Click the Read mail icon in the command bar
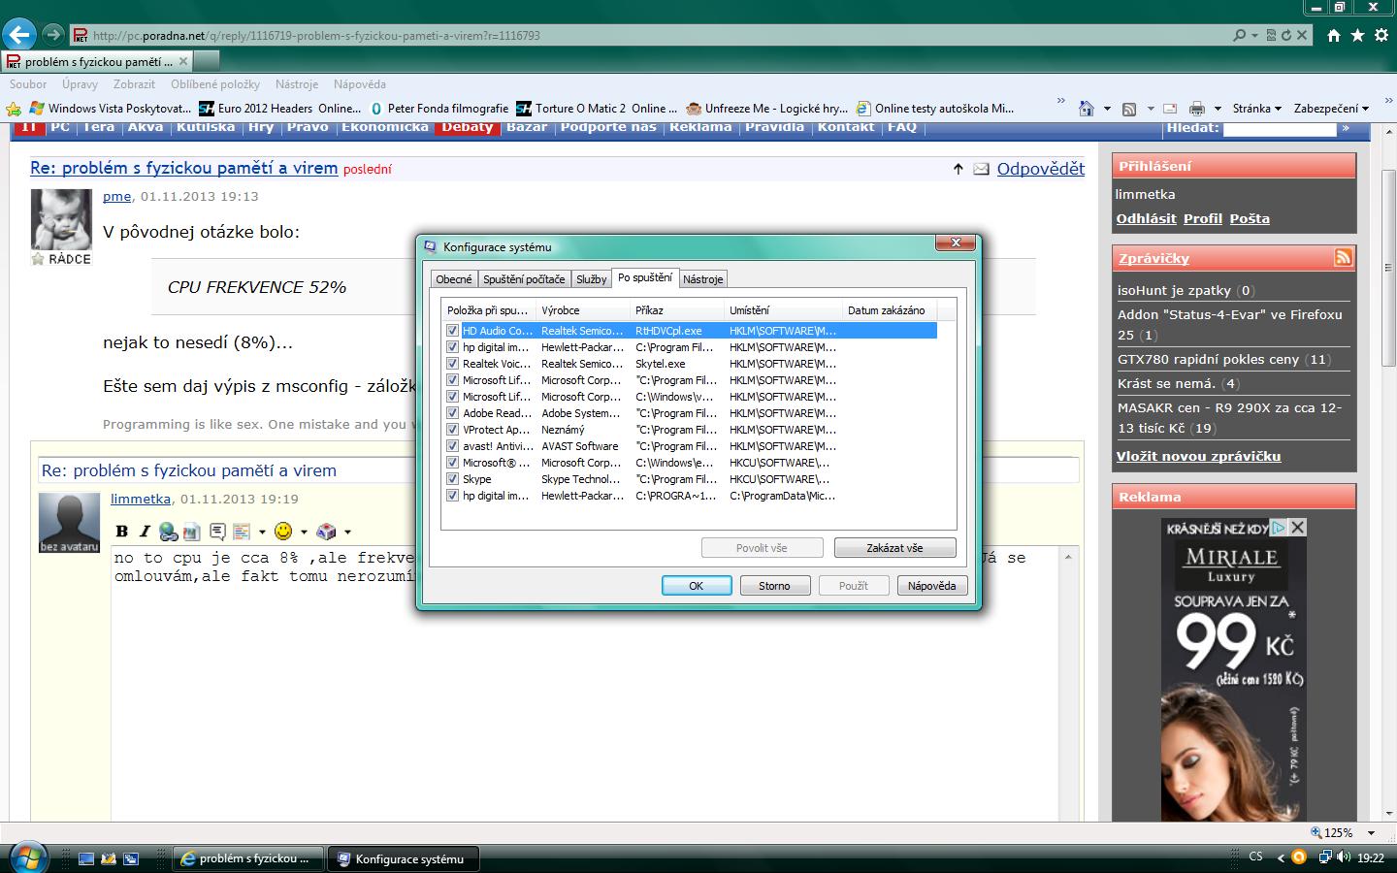The width and height of the screenshot is (1397, 873). (x=1170, y=109)
